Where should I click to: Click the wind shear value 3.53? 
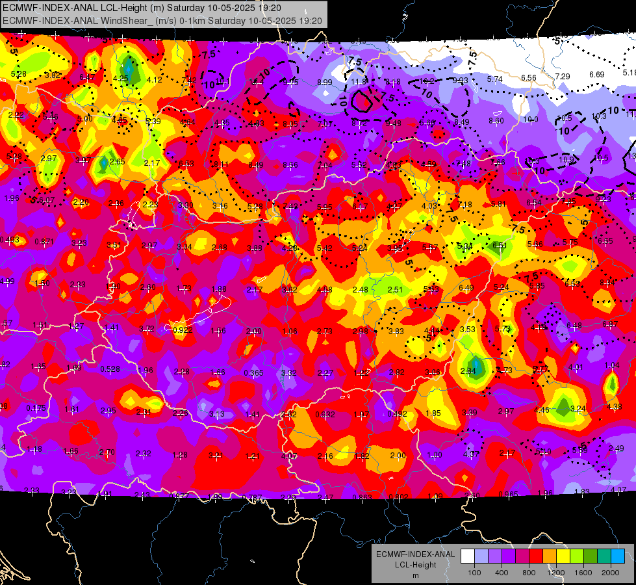[467, 330]
